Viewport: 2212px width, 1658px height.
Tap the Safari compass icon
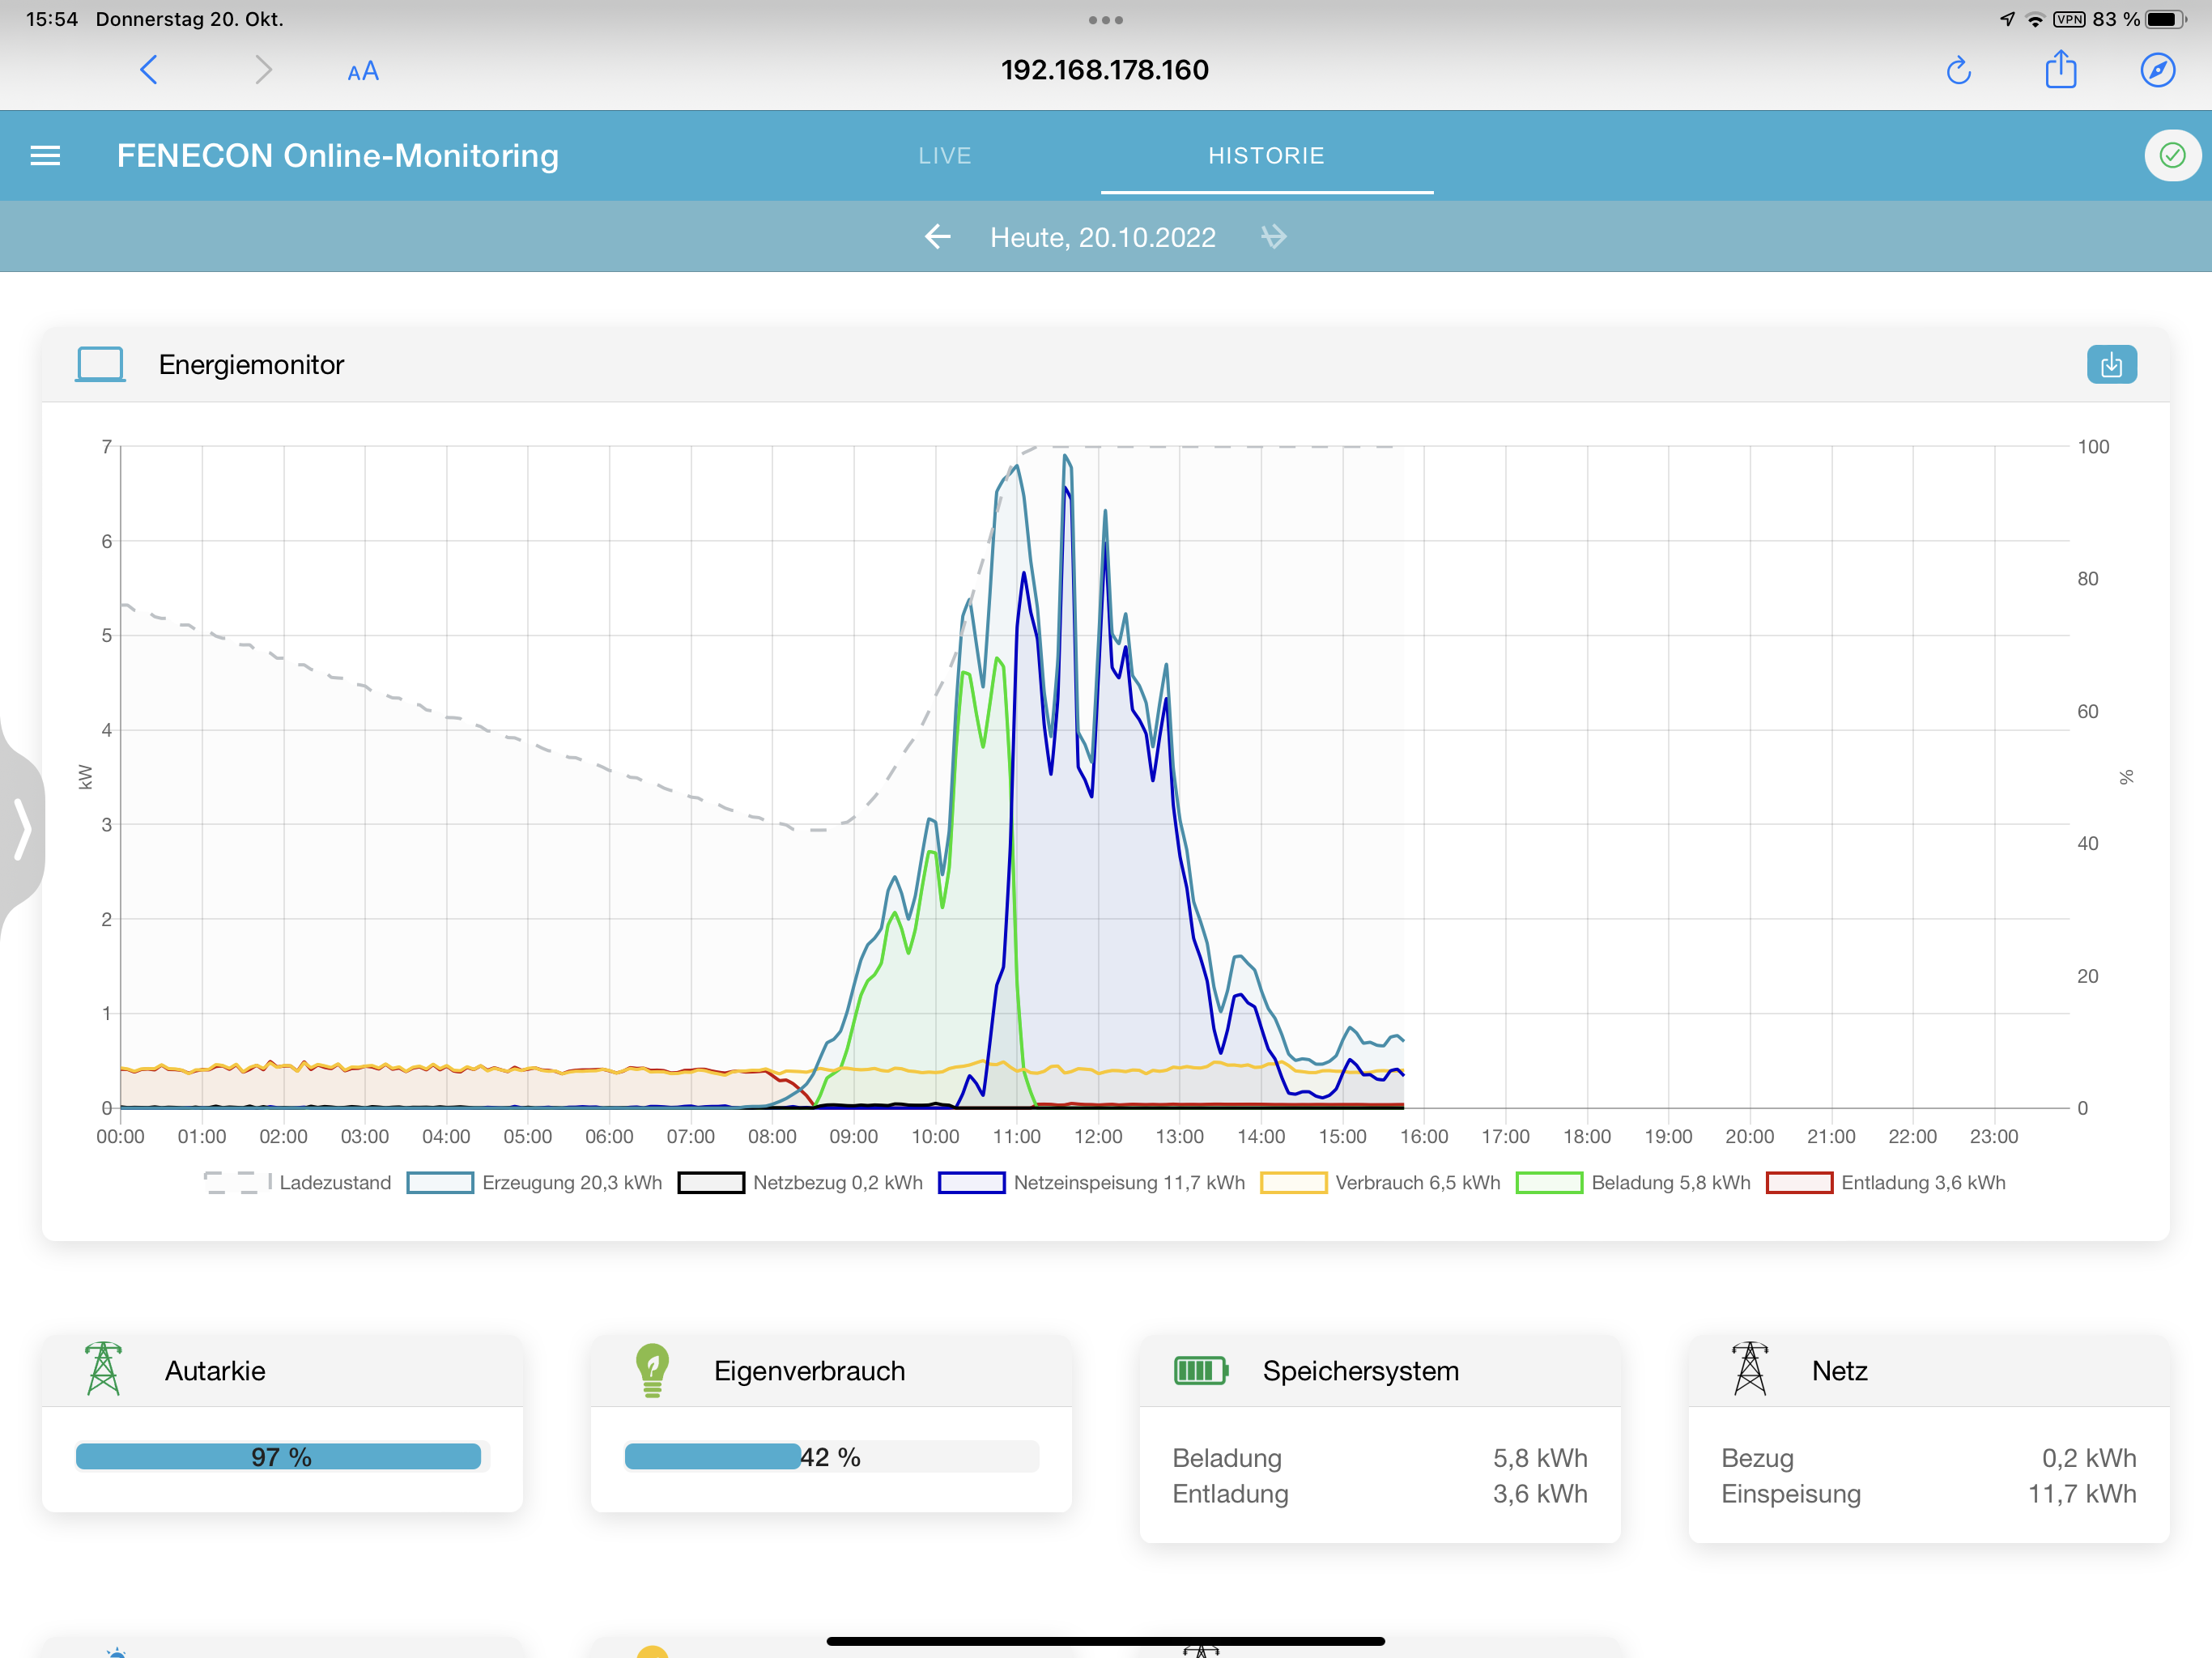(x=2157, y=71)
